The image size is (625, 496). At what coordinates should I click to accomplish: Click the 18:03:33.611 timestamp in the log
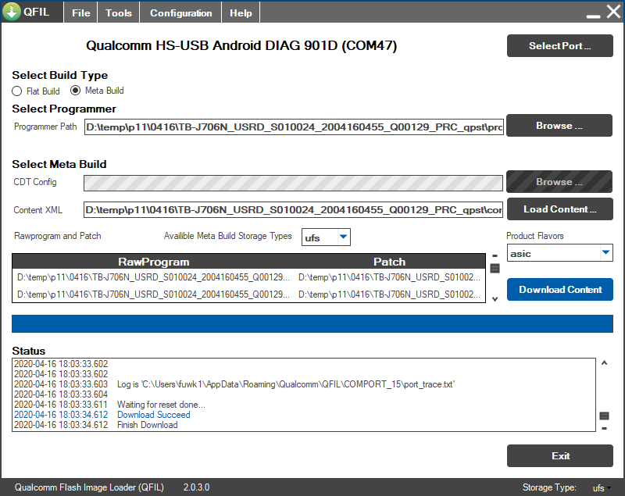pos(61,405)
